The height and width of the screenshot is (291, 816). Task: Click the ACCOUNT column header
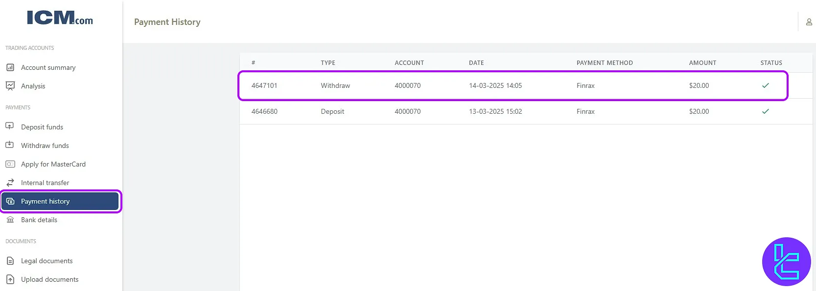click(x=409, y=62)
